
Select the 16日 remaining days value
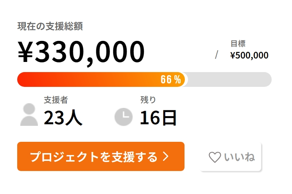tap(158, 117)
